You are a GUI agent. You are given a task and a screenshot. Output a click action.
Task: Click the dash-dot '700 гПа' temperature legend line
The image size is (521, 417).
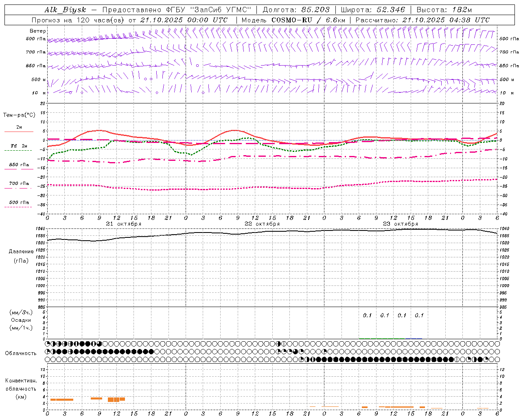(19, 188)
